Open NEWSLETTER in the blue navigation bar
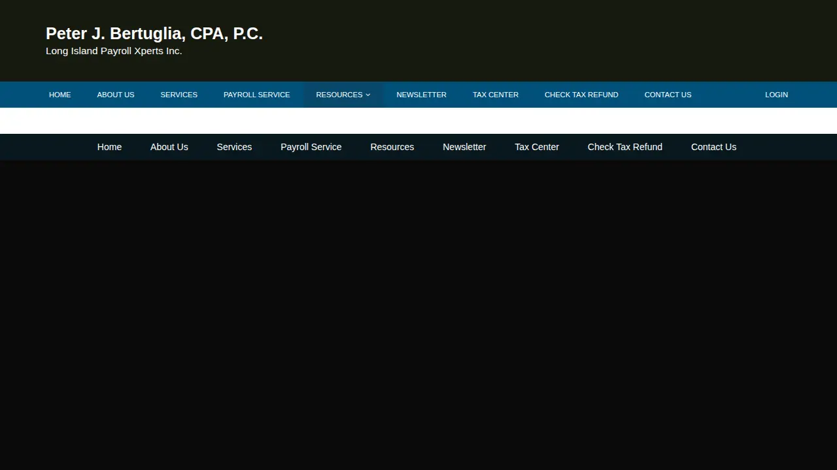837x470 pixels. coord(421,95)
